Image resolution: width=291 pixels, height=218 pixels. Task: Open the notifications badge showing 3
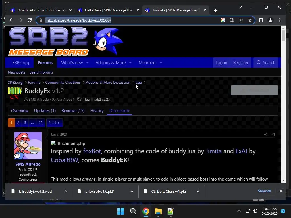[x=283, y=211]
